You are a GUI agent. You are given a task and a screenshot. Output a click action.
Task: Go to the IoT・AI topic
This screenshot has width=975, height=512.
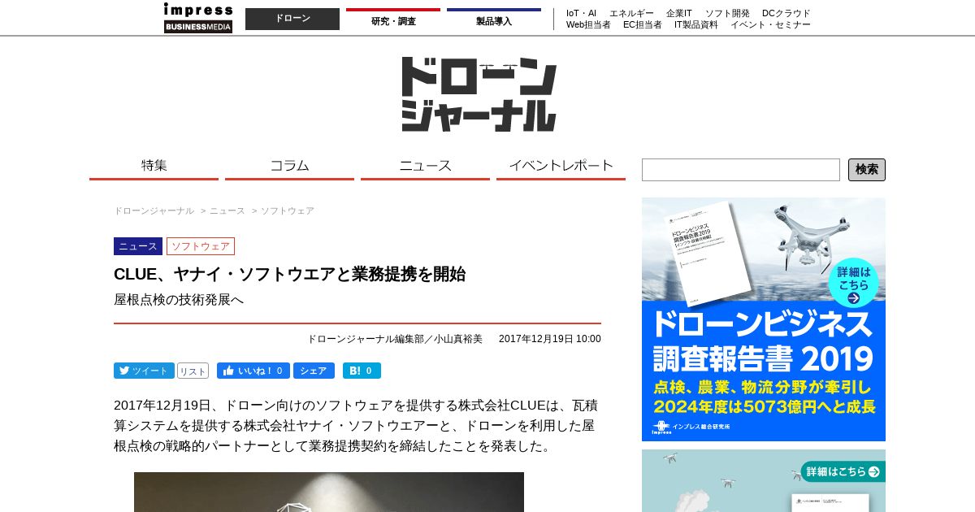pos(581,13)
